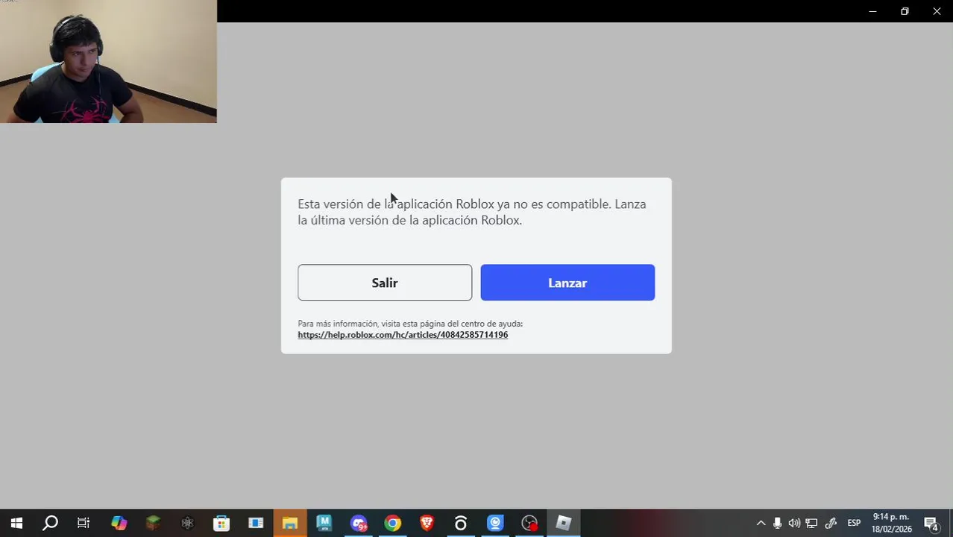Open the volume speaker control

(x=794, y=523)
